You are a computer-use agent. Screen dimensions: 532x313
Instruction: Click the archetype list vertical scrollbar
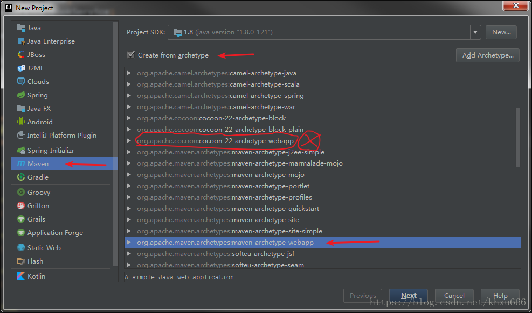[x=518, y=137]
